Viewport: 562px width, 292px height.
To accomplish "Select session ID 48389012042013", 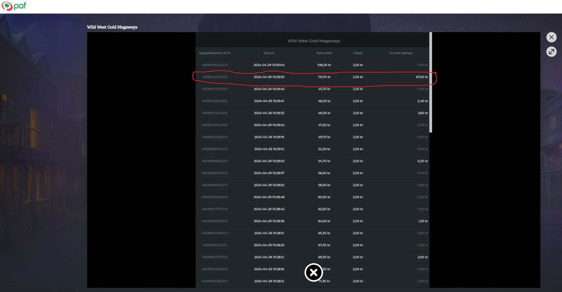I will pyautogui.click(x=215, y=113).
